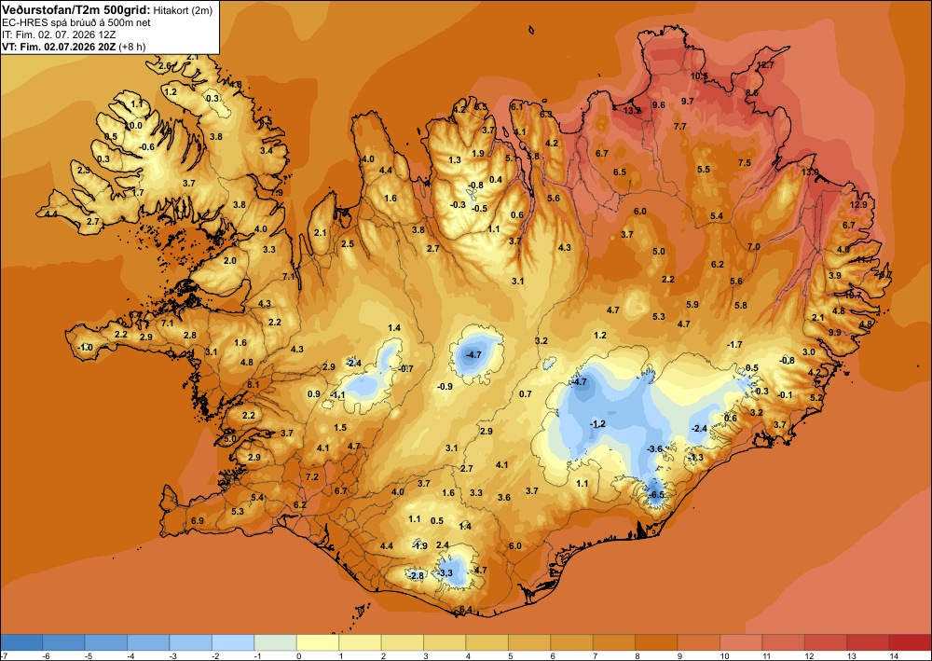
Task: Click the temperature value '12.7' in the northeast
Action: (x=765, y=65)
